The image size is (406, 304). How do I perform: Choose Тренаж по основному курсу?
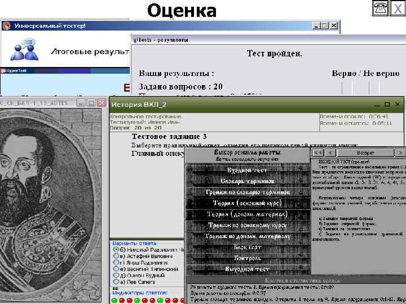pos(248,225)
